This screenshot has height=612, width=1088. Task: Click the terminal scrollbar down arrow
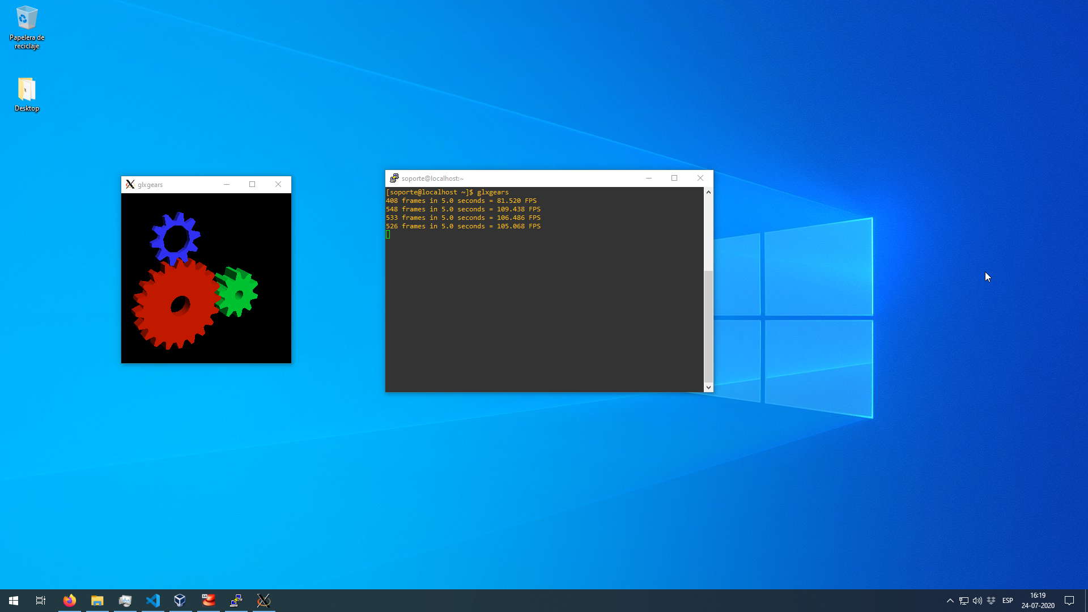tap(708, 388)
